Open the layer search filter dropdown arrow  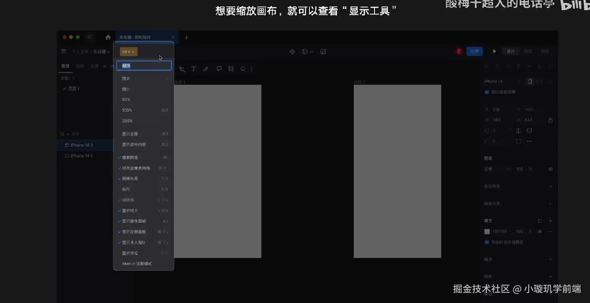[68, 134]
